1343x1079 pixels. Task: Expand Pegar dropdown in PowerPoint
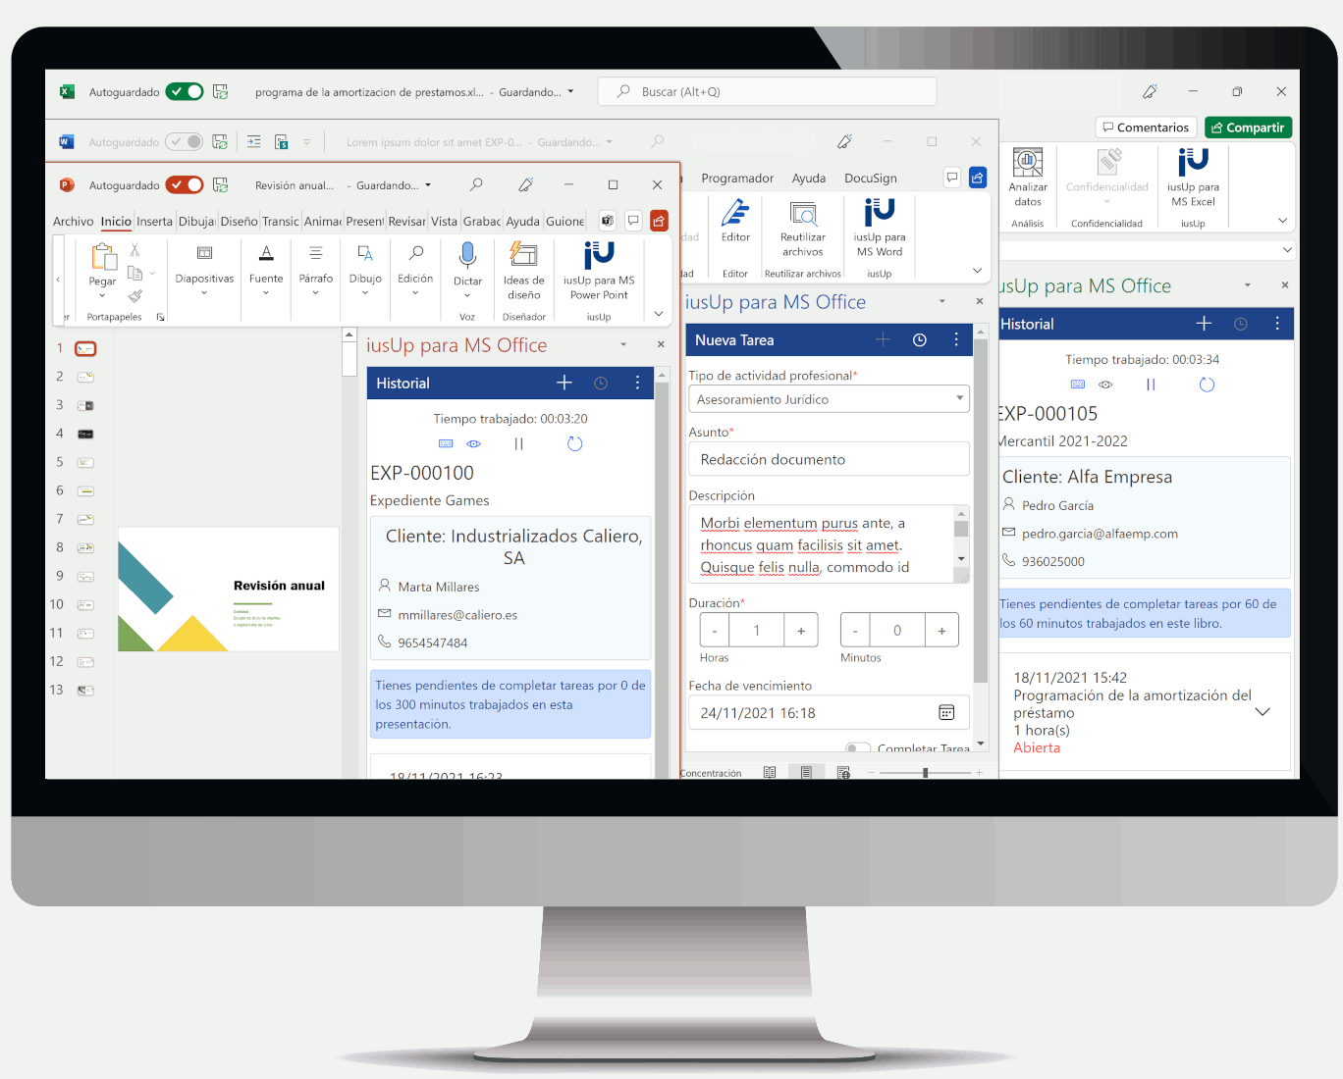pos(102,294)
